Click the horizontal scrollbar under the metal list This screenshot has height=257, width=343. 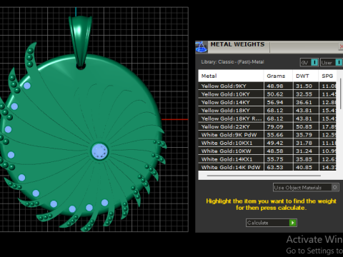(x=264, y=176)
